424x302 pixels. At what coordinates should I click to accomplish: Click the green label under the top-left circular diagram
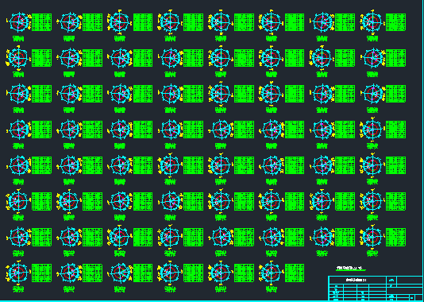(18, 39)
